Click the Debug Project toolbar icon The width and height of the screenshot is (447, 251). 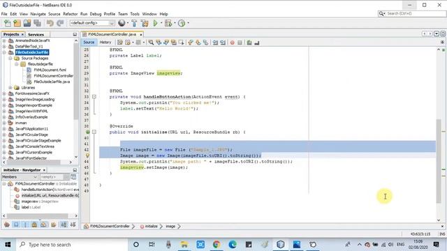[168, 23]
